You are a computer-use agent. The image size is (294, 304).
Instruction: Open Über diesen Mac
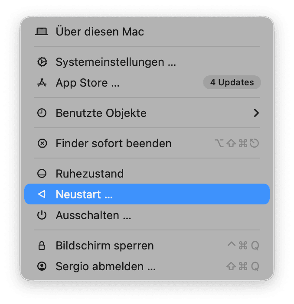coord(100,32)
